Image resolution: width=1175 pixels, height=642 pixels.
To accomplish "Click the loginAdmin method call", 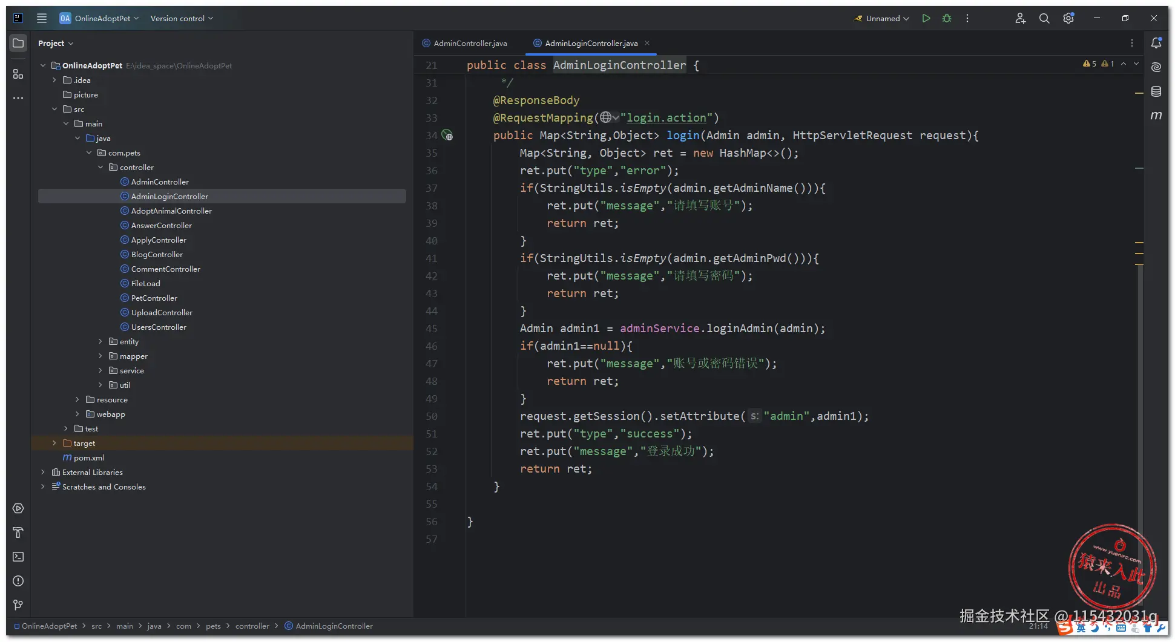I will 740,328.
